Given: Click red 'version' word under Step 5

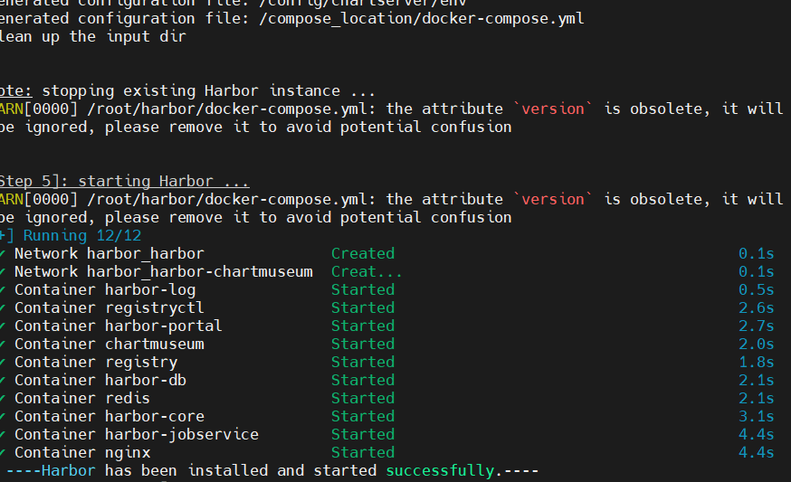Looking at the screenshot, I should tap(552, 200).
